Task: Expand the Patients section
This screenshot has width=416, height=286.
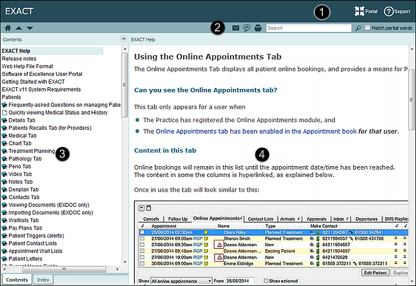Action: point(11,97)
